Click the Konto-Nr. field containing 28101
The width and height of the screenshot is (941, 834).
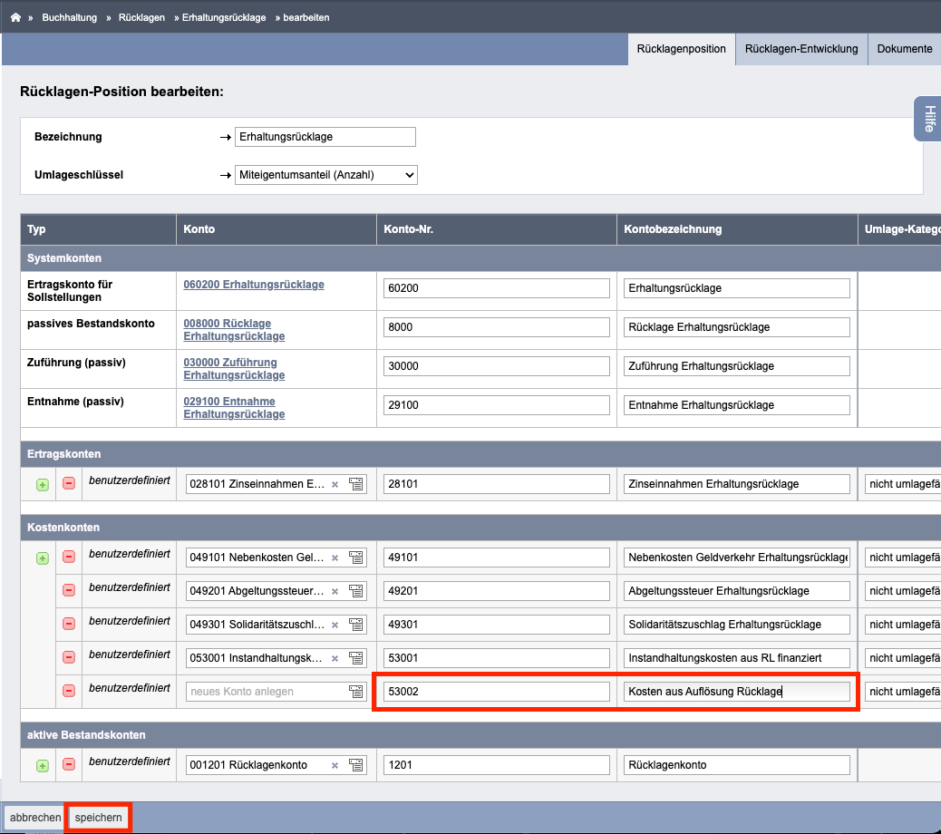pos(496,484)
